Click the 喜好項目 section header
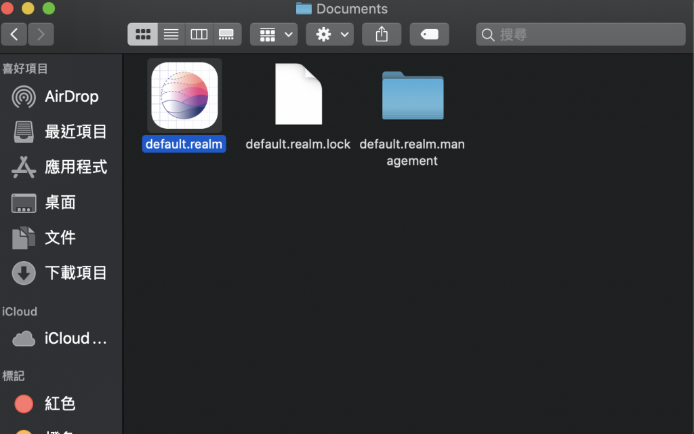This screenshot has height=434, width=694. click(25, 68)
